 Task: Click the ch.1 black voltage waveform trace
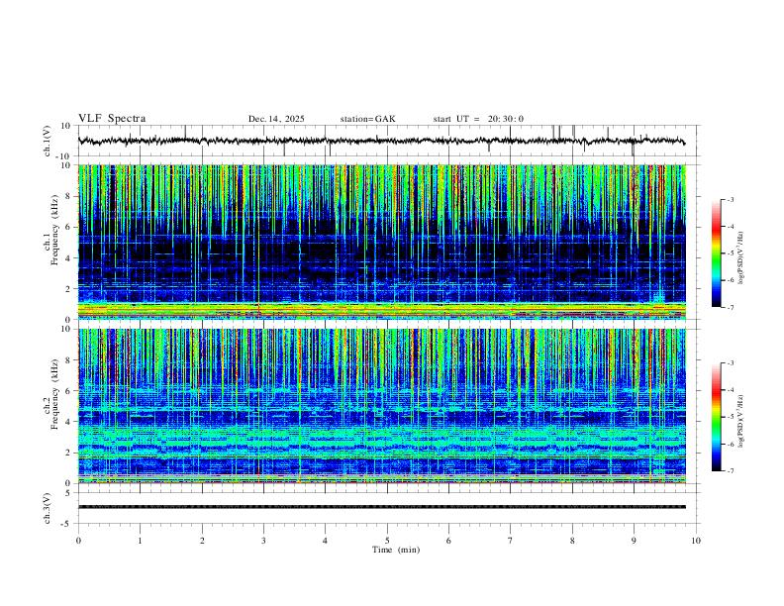pos(381,141)
